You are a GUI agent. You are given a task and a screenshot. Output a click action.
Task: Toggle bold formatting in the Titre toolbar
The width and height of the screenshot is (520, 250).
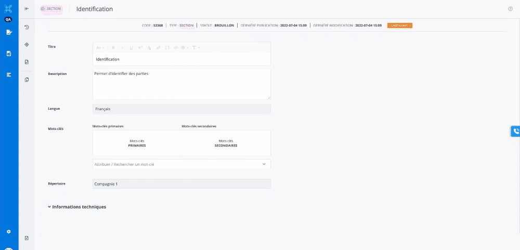(x=113, y=47)
